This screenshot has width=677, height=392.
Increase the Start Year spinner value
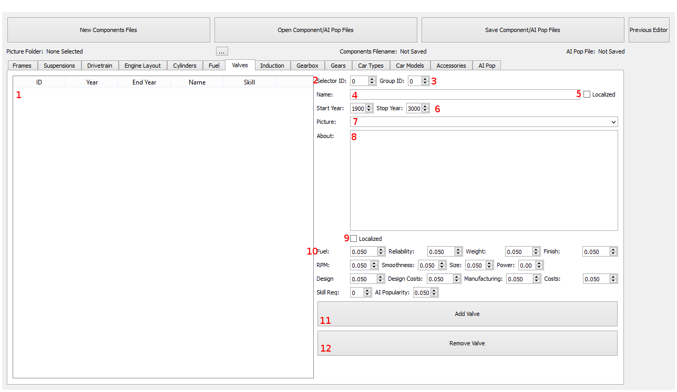pos(369,106)
